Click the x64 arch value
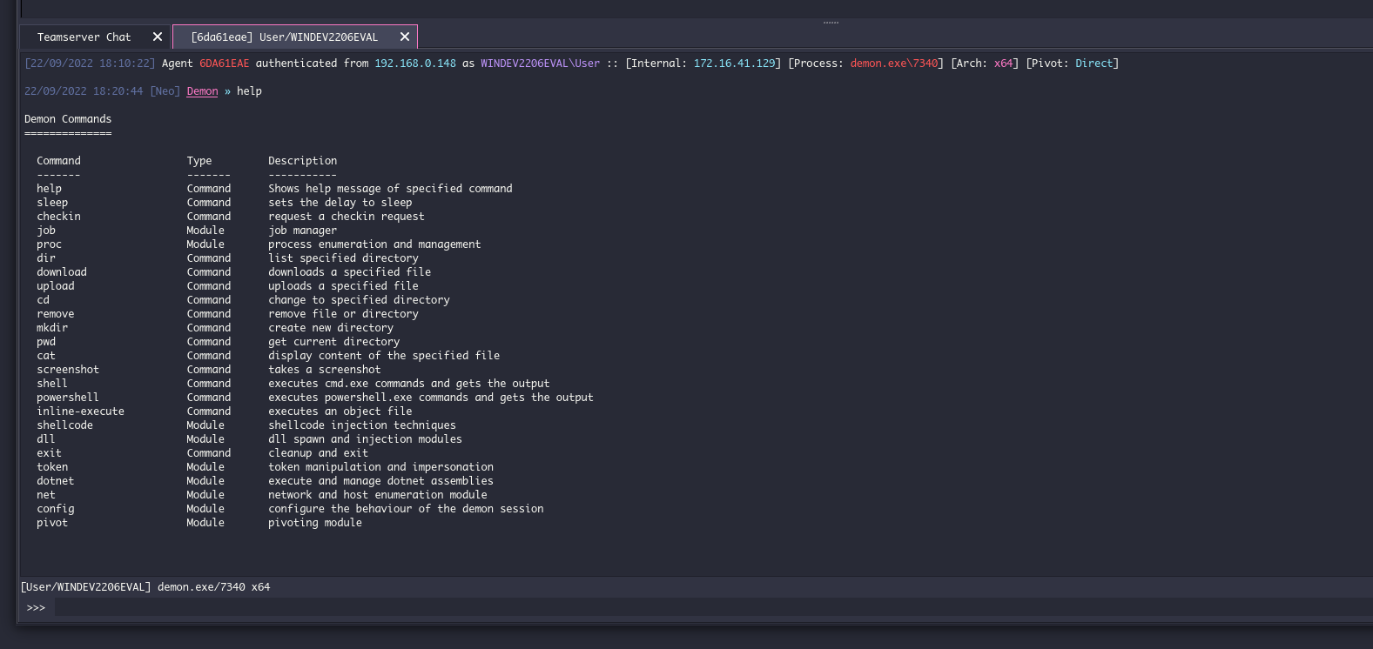1373x649 pixels. click(1003, 63)
